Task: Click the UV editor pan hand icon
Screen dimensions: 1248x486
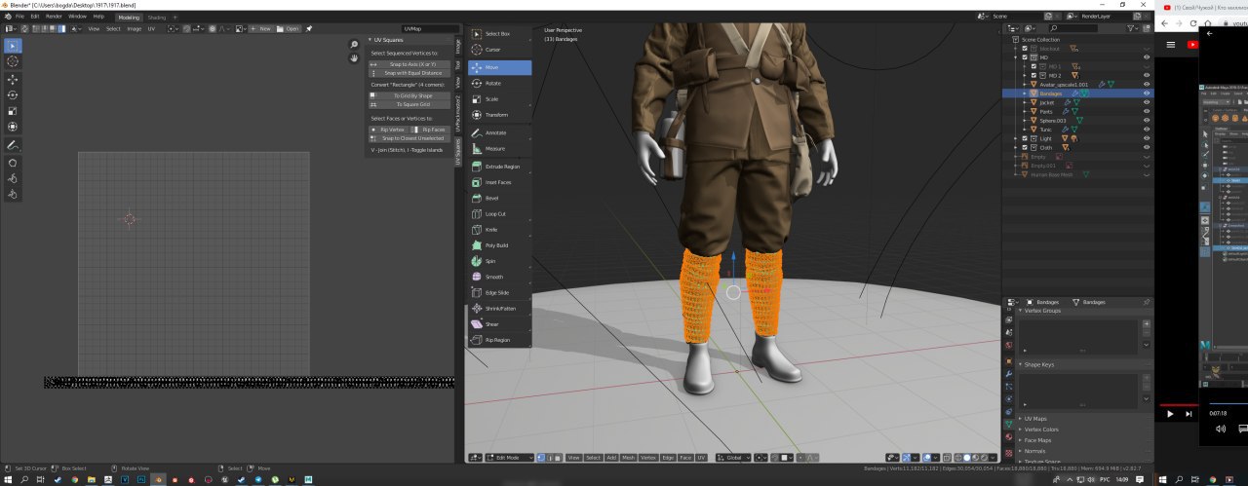Action: coord(354,59)
